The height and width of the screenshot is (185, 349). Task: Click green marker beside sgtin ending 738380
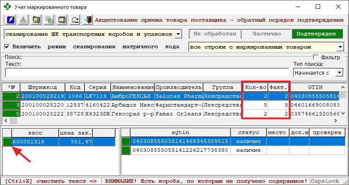coord(126,150)
